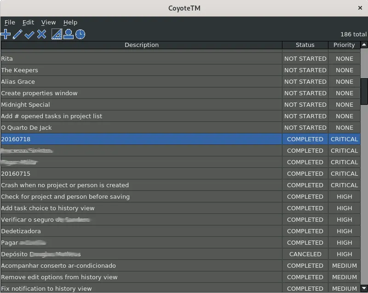Click the vertical scrollbar thumb
The image size is (368, 293).
click(x=364, y=92)
